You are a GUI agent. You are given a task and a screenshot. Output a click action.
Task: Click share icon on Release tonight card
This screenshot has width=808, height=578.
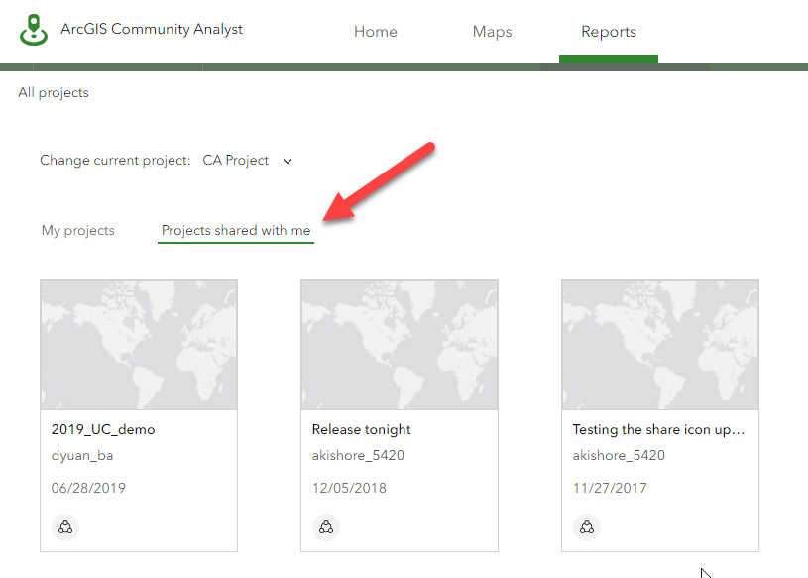point(326,527)
